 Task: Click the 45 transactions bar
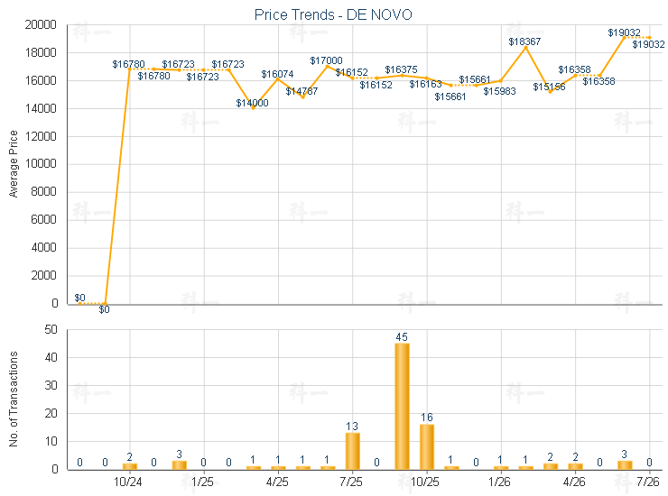402,406
